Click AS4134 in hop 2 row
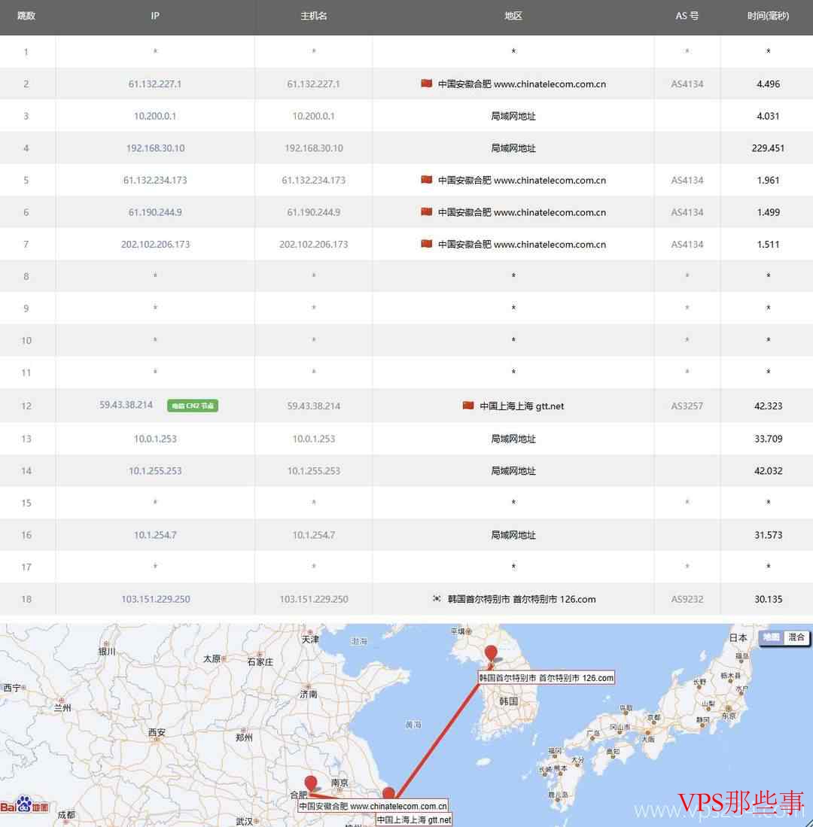Screen dimensions: 813x827 (x=687, y=84)
